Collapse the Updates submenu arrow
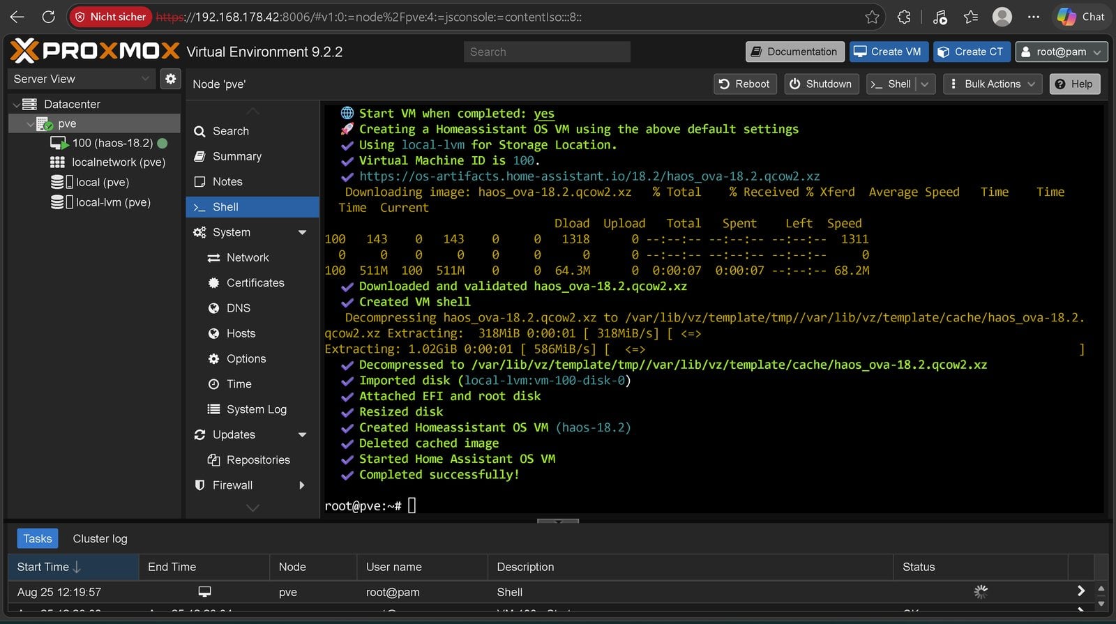This screenshot has height=624, width=1116. (302, 434)
